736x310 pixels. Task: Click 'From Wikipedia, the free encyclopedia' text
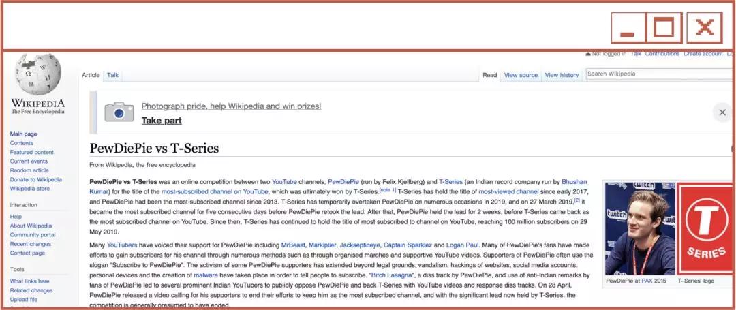tap(142, 165)
